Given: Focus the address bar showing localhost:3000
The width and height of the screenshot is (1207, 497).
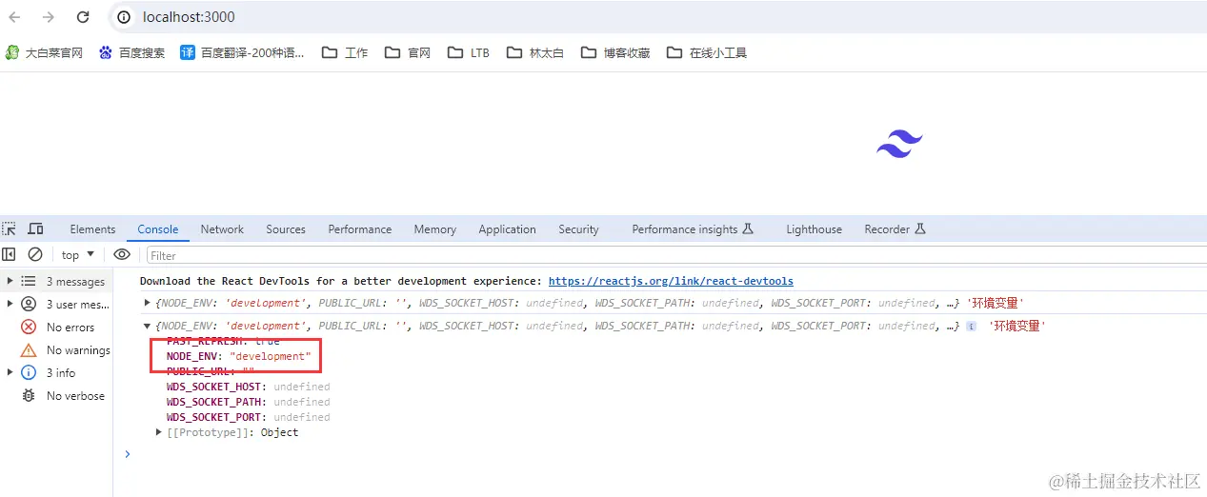Looking at the screenshot, I should (657, 17).
